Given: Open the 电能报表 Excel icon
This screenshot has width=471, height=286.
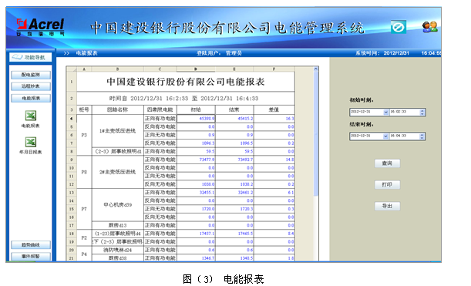Looking at the screenshot, I should 31,116.
